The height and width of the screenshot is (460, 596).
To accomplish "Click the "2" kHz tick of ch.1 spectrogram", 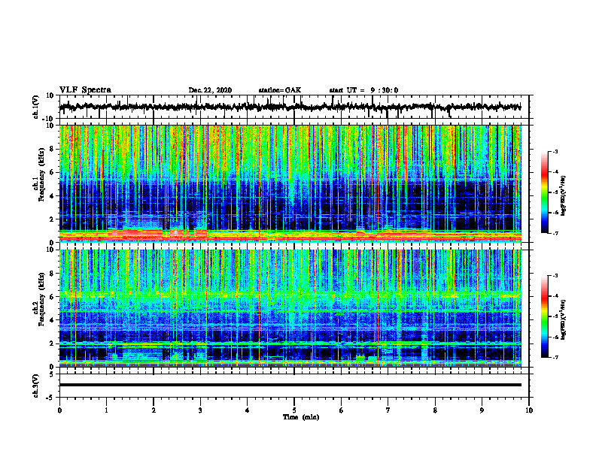I will [52, 219].
